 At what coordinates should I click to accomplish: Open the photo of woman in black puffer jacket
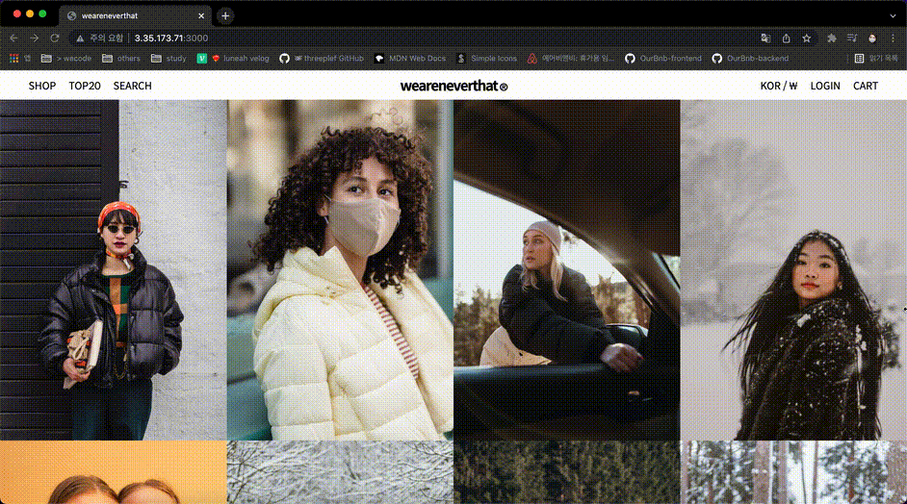click(114, 270)
